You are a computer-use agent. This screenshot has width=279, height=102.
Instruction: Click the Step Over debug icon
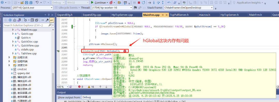(x=159, y=3)
